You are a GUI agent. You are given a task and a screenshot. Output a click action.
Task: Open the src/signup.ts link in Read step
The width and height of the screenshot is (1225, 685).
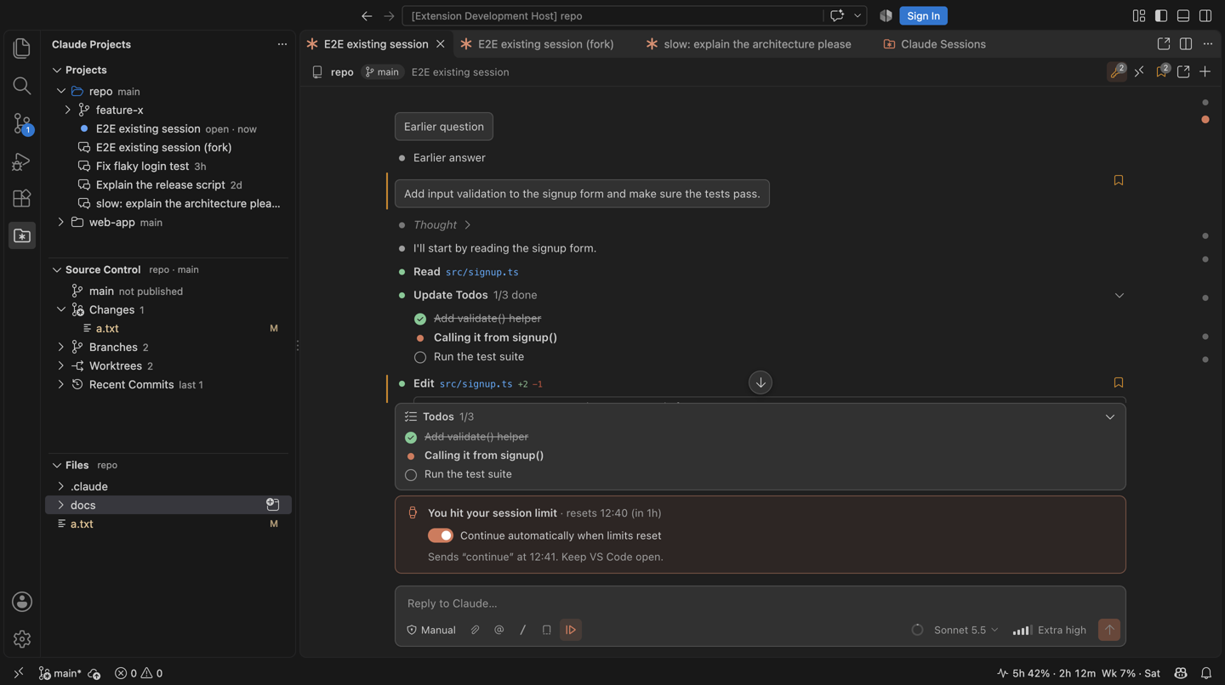(481, 272)
